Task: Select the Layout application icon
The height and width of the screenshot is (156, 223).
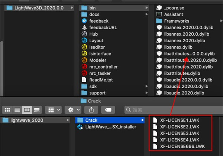Action: pyautogui.click(x=84, y=40)
